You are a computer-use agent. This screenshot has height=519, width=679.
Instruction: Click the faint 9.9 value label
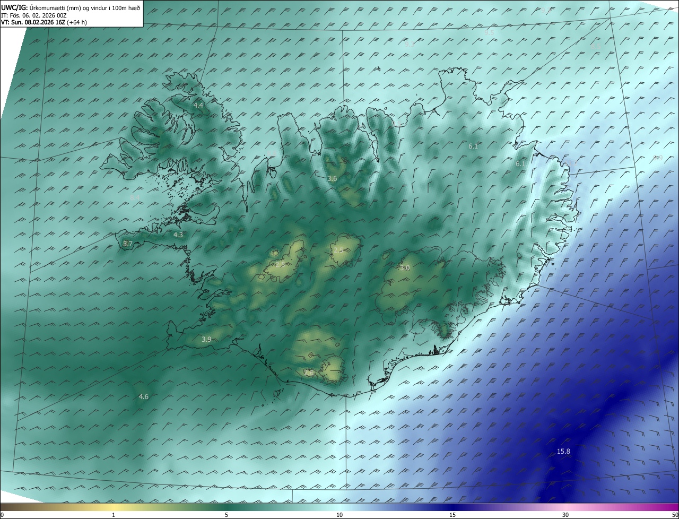click(658, 158)
